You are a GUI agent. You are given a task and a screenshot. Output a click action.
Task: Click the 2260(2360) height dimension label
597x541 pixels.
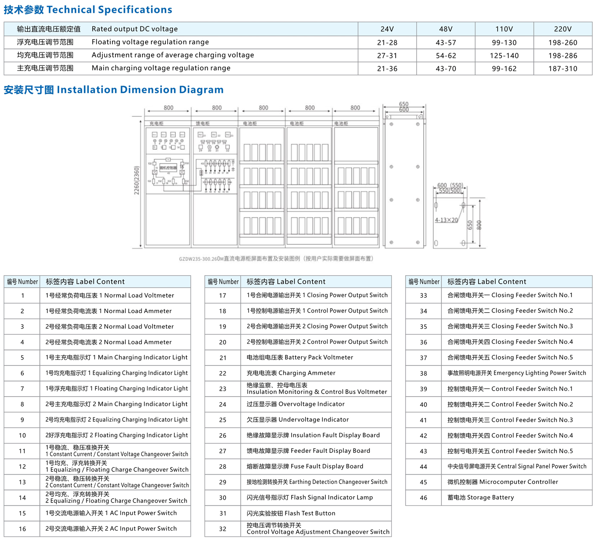137,181
